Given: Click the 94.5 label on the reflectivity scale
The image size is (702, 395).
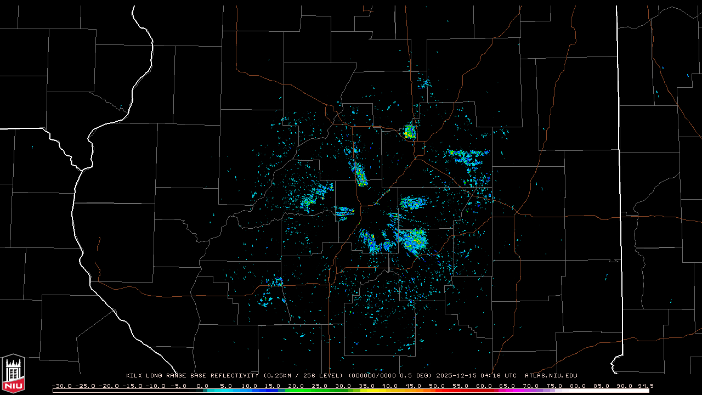Looking at the screenshot, I should pyautogui.click(x=644, y=386).
